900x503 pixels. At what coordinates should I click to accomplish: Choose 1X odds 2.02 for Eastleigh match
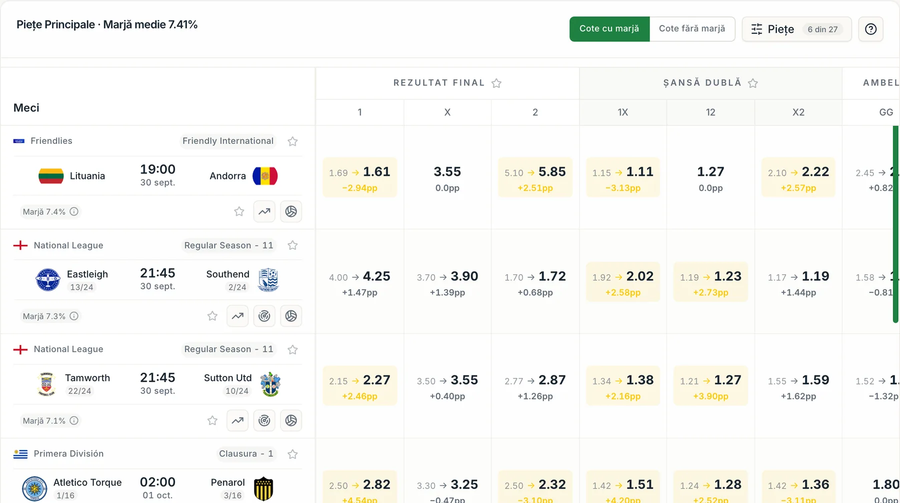pyautogui.click(x=623, y=282)
